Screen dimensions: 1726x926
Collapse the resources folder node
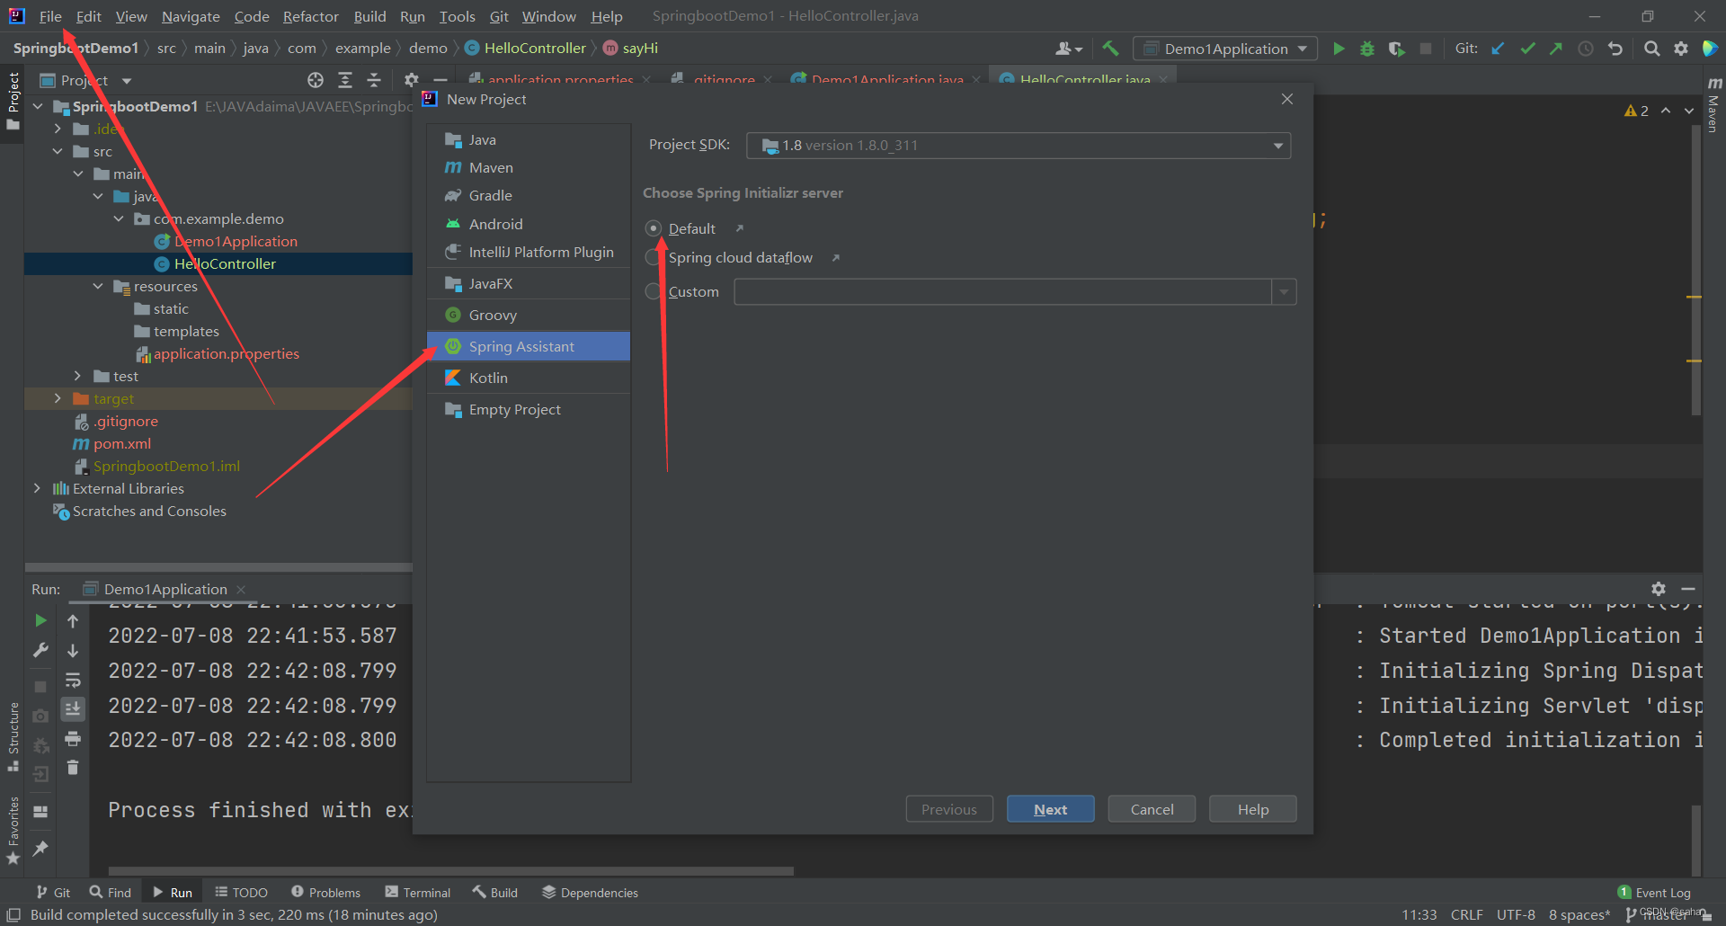click(98, 286)
